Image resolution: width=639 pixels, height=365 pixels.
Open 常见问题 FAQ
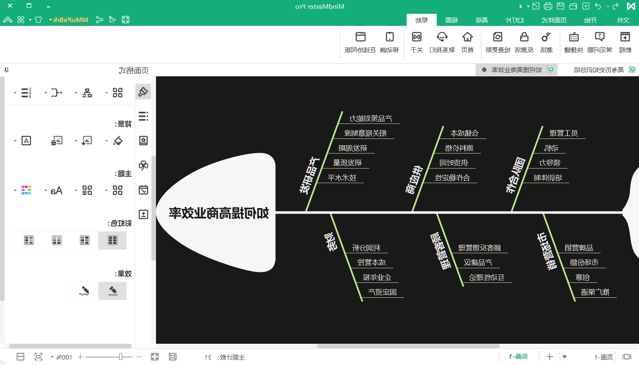pos(600,42)
